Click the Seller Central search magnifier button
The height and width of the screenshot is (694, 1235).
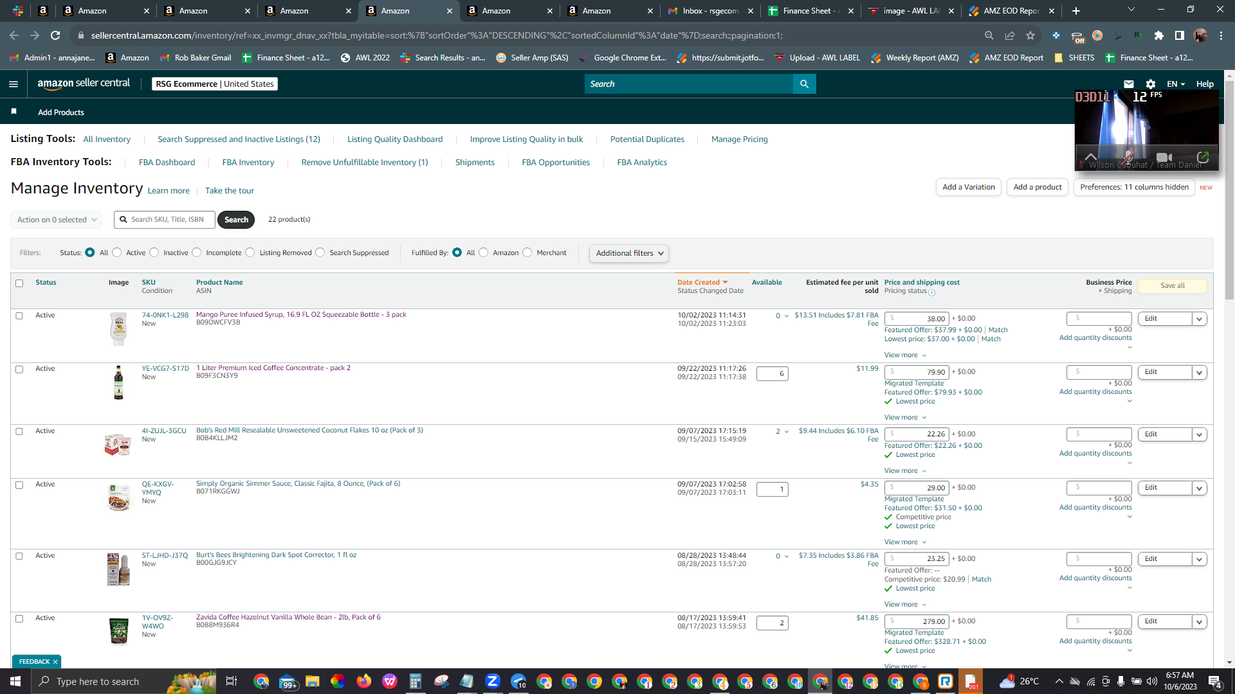tap(804, 84)
